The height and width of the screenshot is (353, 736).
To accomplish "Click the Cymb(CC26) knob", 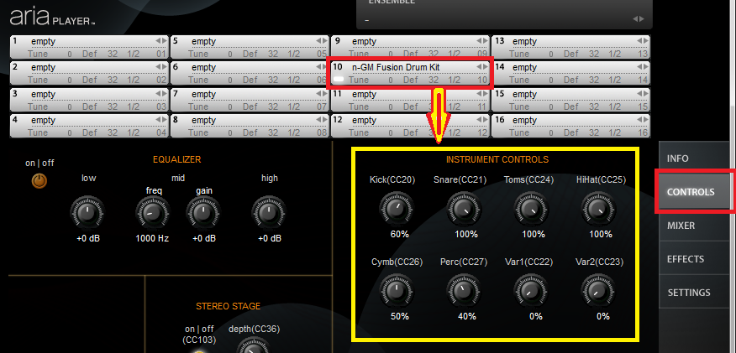I will (397, 291).
